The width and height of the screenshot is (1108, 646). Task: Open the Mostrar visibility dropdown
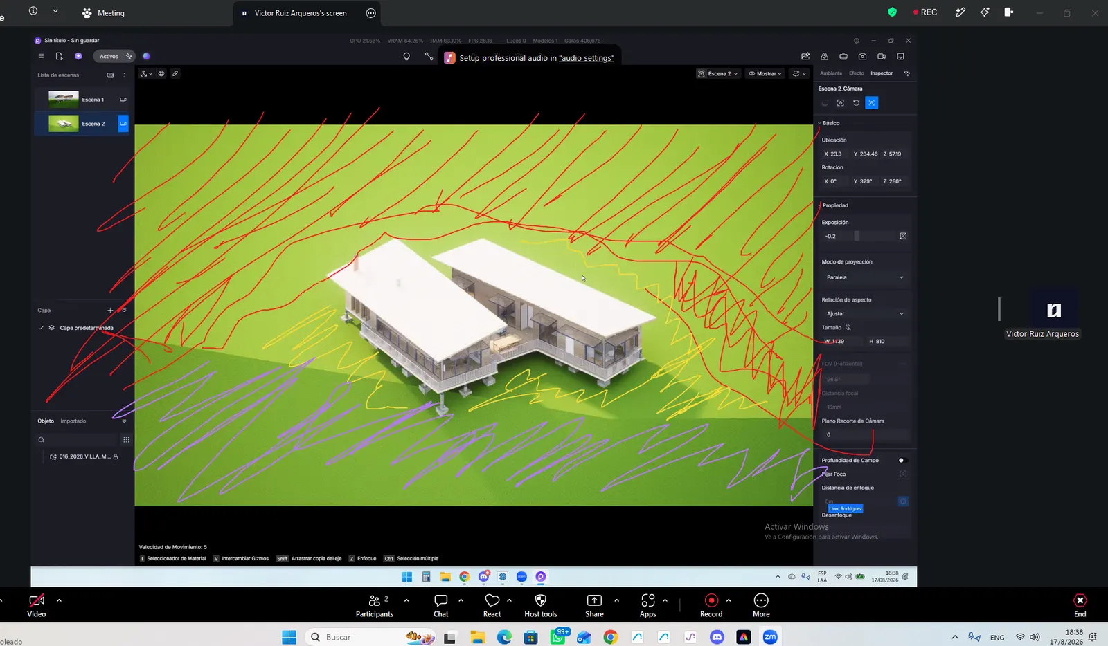pos(765,73)
